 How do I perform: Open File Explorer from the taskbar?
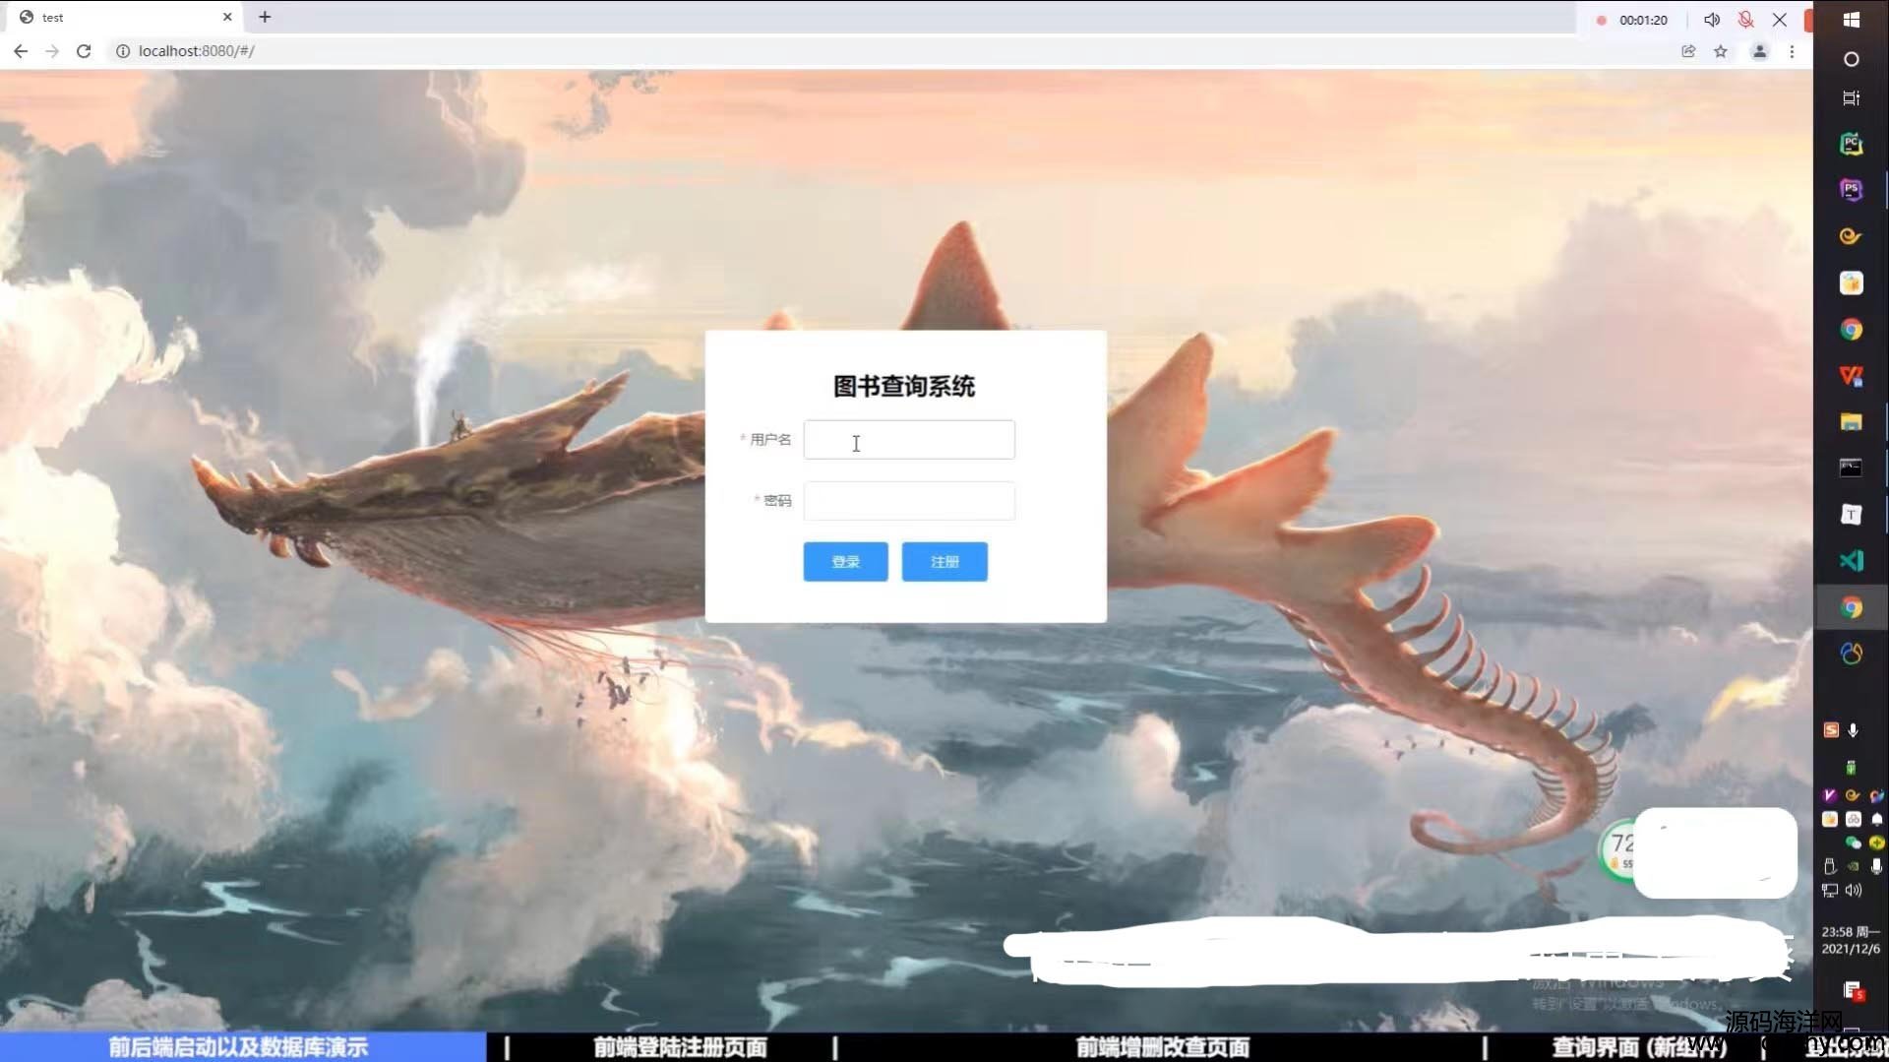(1851, 422)
